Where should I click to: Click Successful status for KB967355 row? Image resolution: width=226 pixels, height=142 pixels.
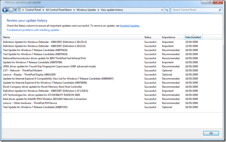pyautogui.click(x=150, y=107)
